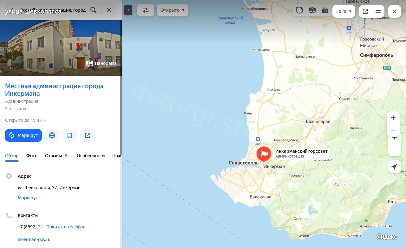Image resolution: width=406 pixels, height=248 pixels.
Task: Open the 2020 year dropdown
Action: point(344,11)
